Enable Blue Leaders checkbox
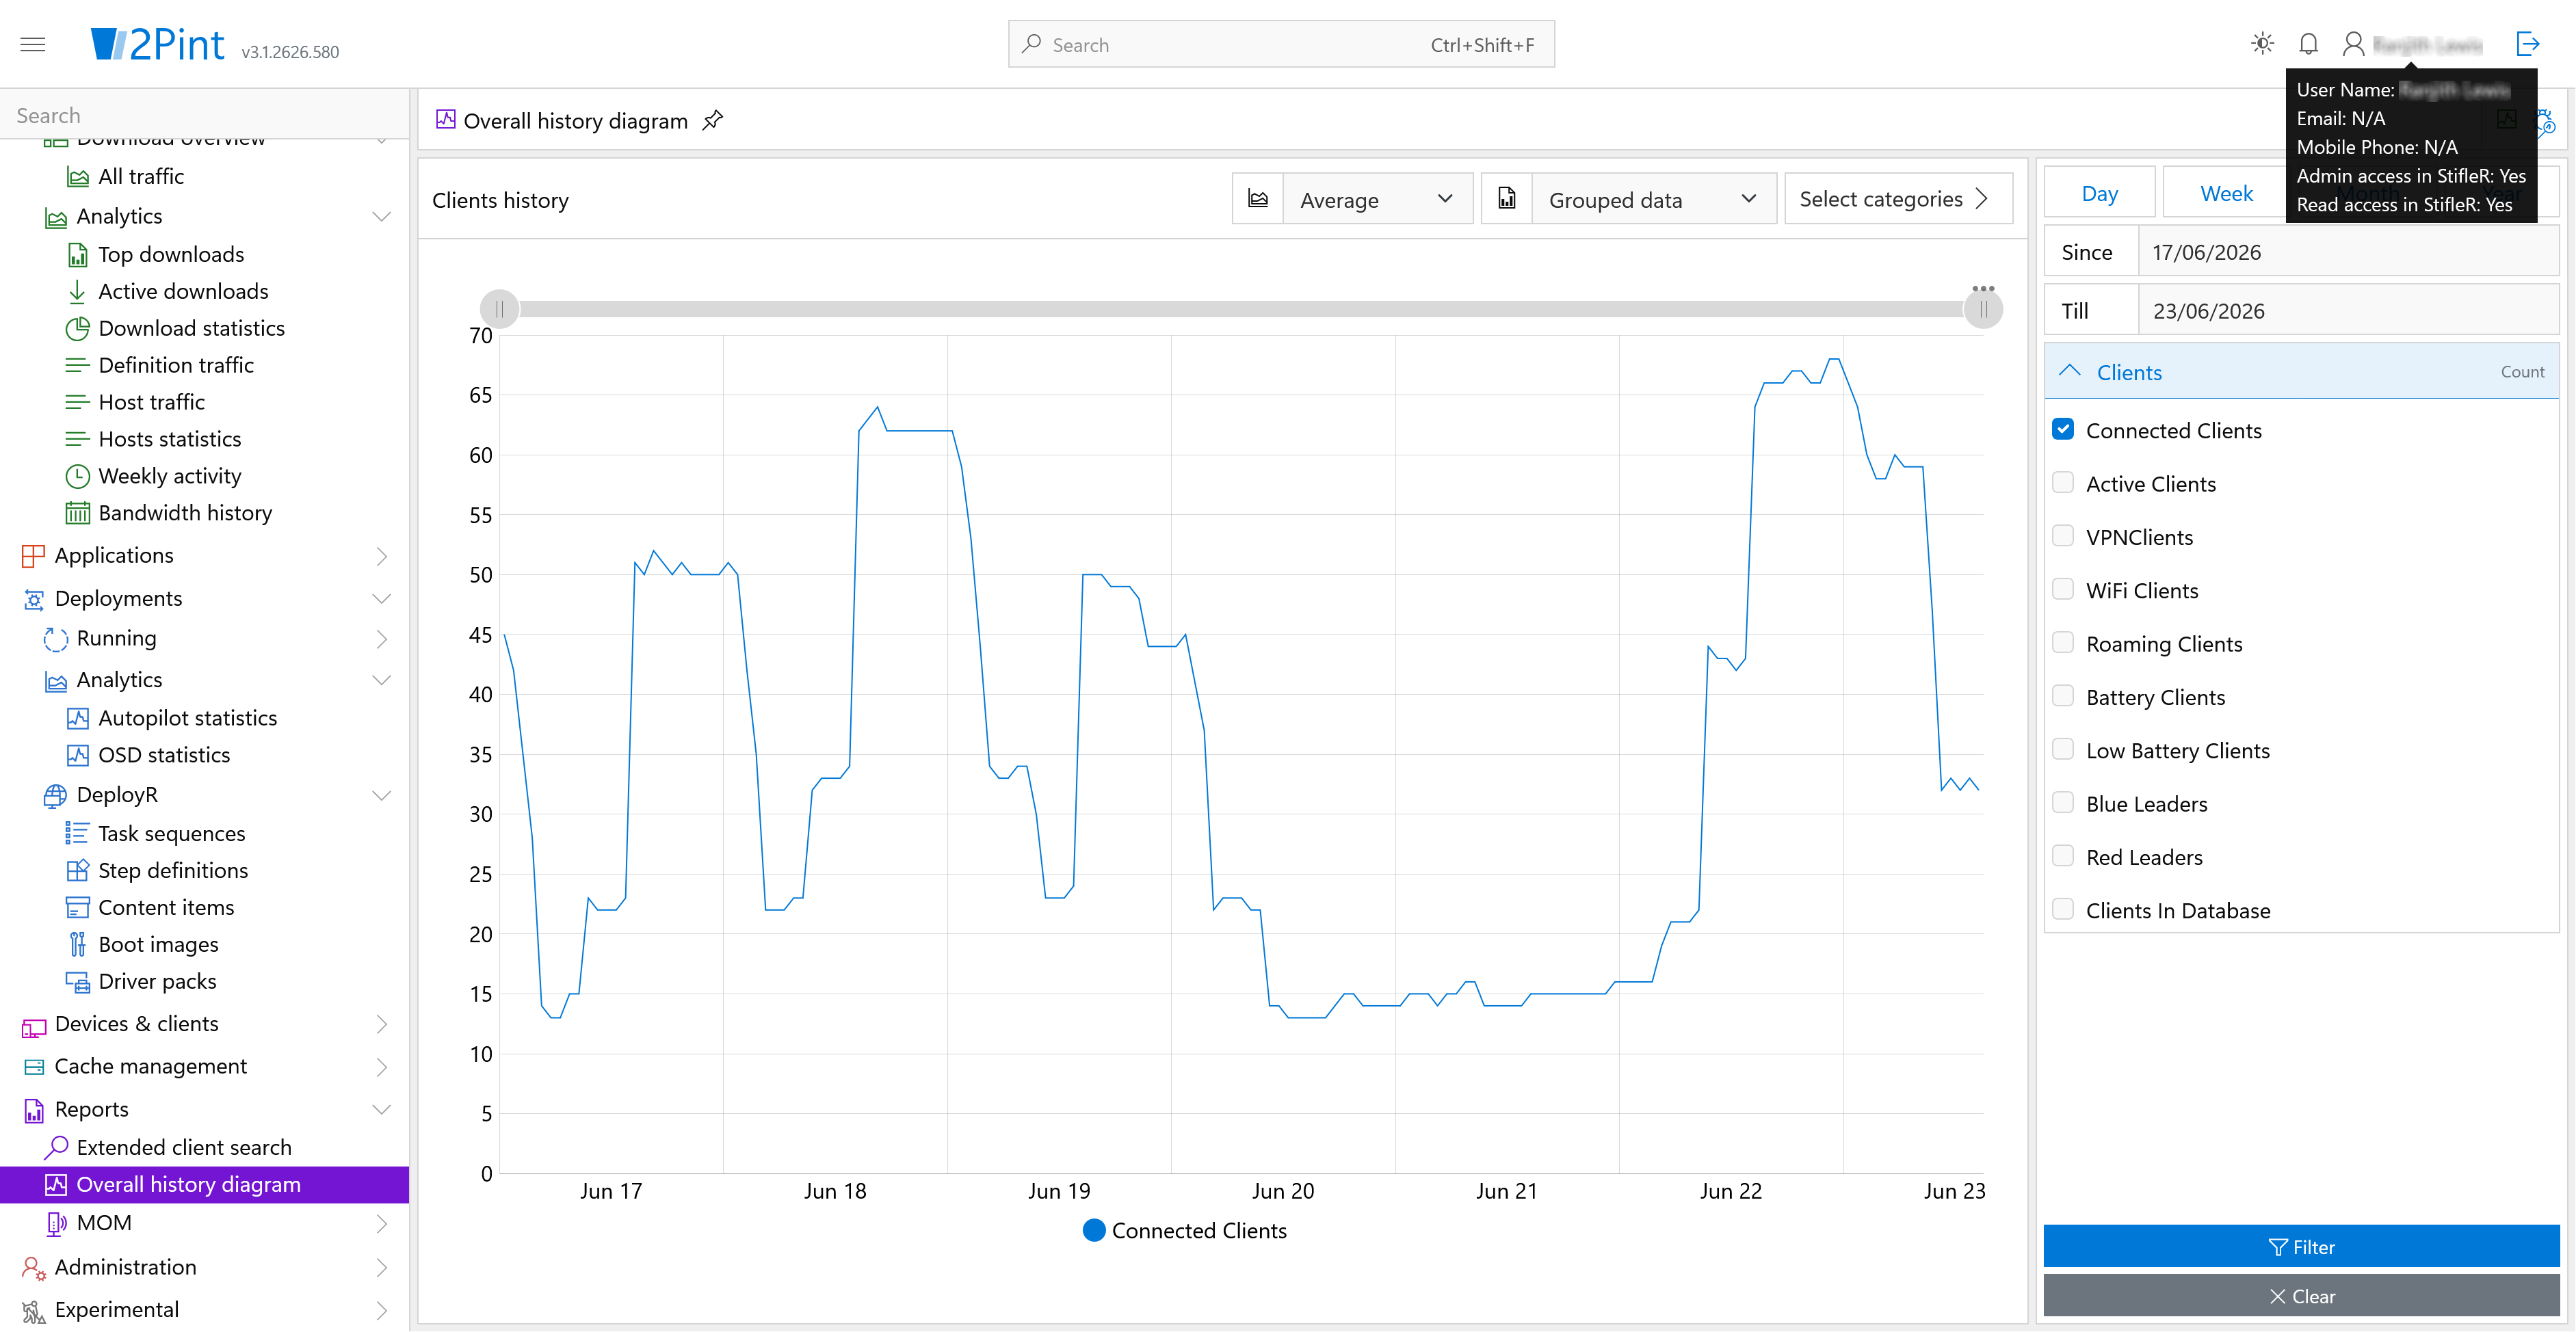This screenshot has width=2576, height=1332. point(2062,803)
